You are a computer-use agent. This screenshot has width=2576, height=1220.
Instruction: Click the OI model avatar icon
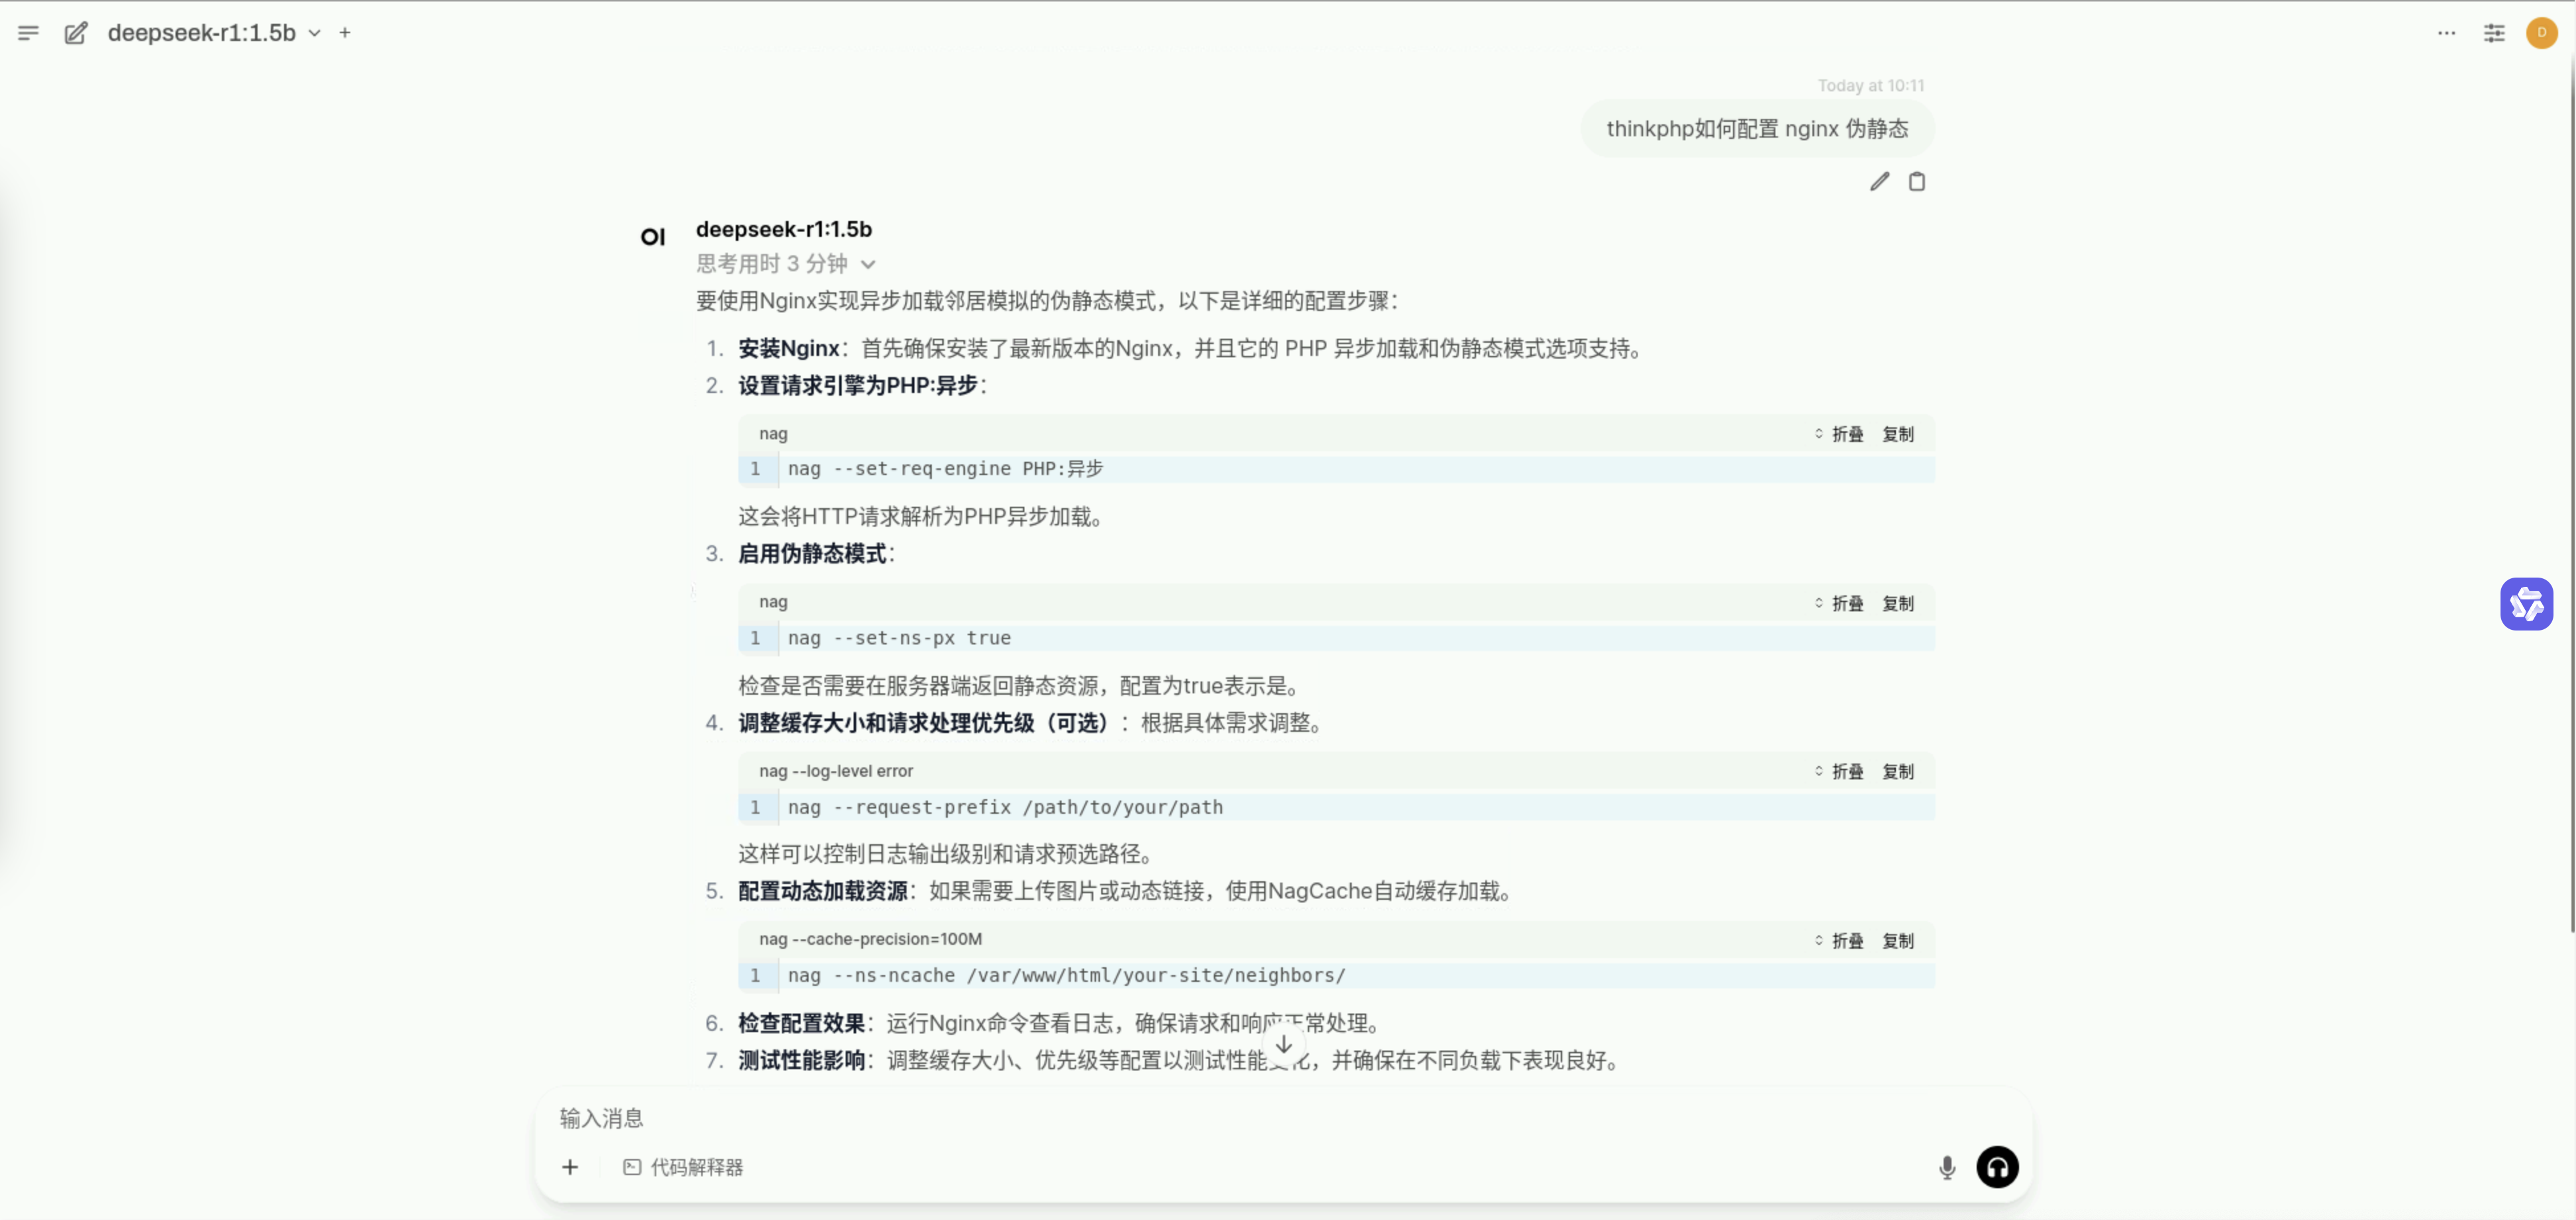pos(653,237)
